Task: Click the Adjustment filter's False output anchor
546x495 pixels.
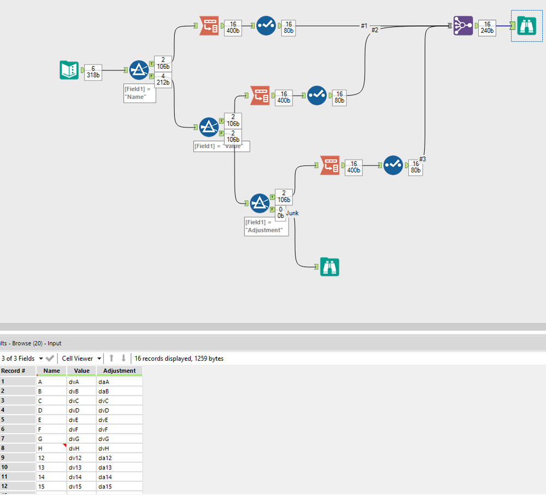Action: click(273, 209)
